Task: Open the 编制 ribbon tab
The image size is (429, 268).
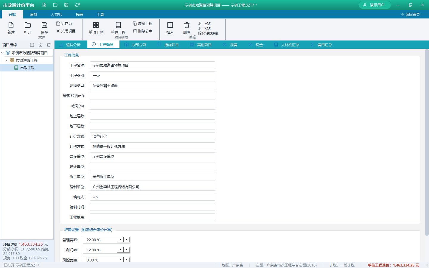Action: click(33, 14)
